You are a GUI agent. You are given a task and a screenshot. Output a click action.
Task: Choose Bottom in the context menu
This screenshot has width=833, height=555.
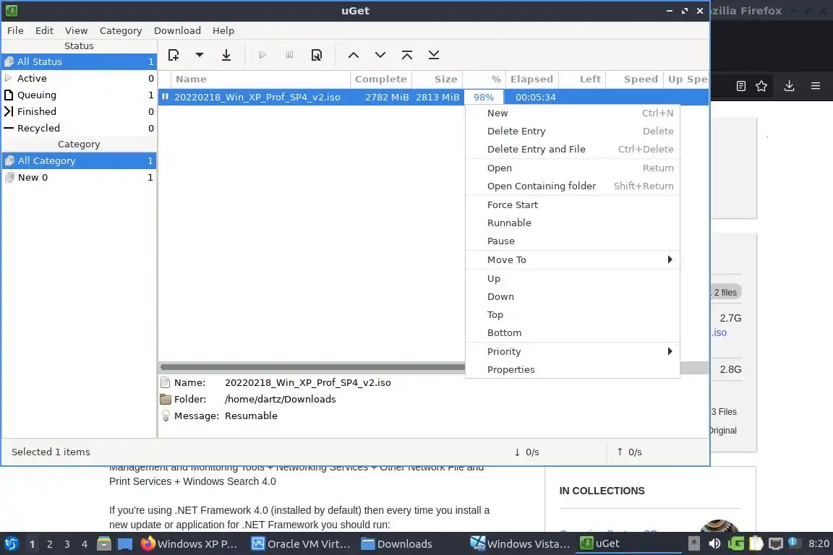point(573,332)
